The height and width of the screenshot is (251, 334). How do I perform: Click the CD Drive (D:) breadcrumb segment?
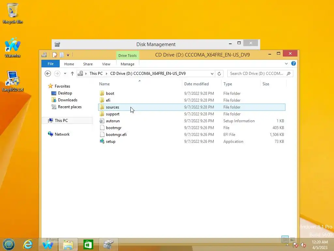[x=148, y=74]
